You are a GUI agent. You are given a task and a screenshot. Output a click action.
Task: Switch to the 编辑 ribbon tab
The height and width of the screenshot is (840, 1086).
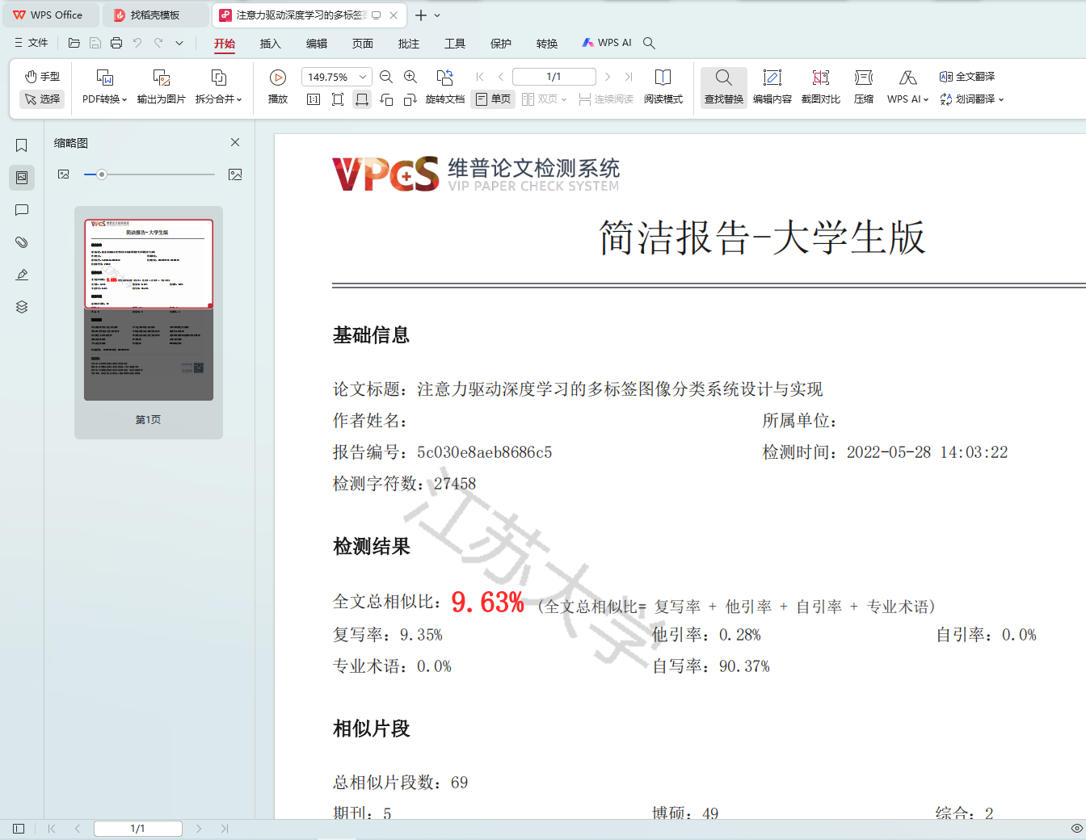tap(317, 44)
